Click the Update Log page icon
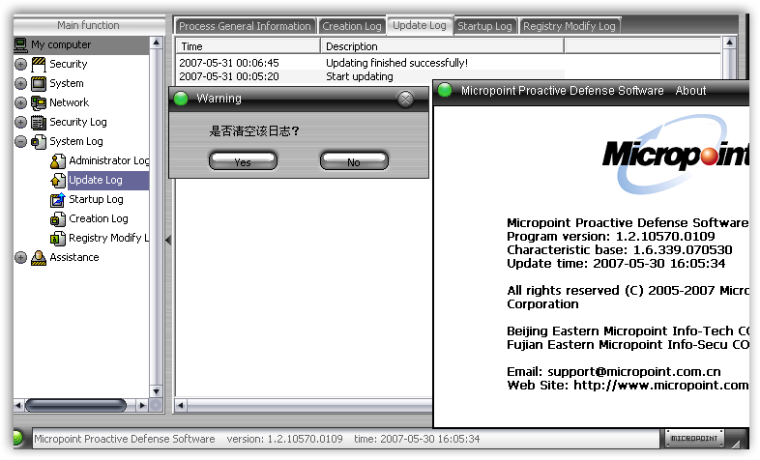Viewport: 760px width, 460px height. (58, 180)
